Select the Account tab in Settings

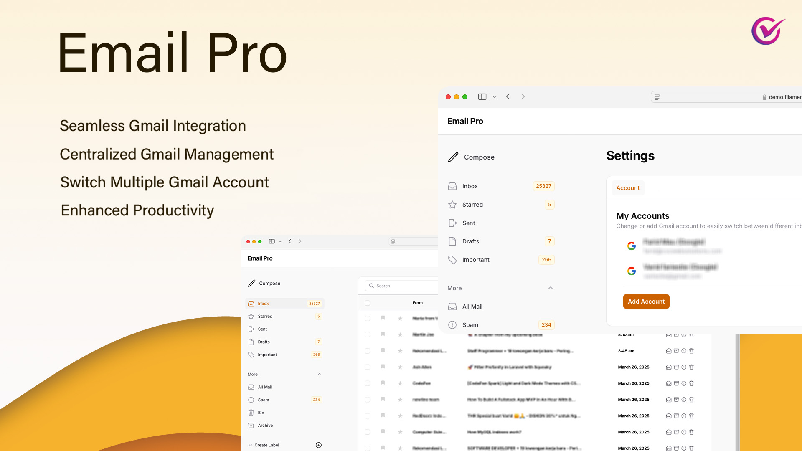click(x=628, y=188)
